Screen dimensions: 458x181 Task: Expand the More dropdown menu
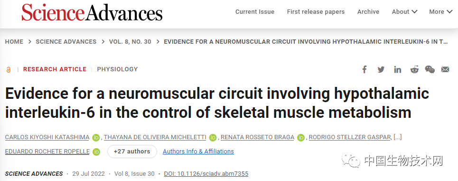coord(440,12)
